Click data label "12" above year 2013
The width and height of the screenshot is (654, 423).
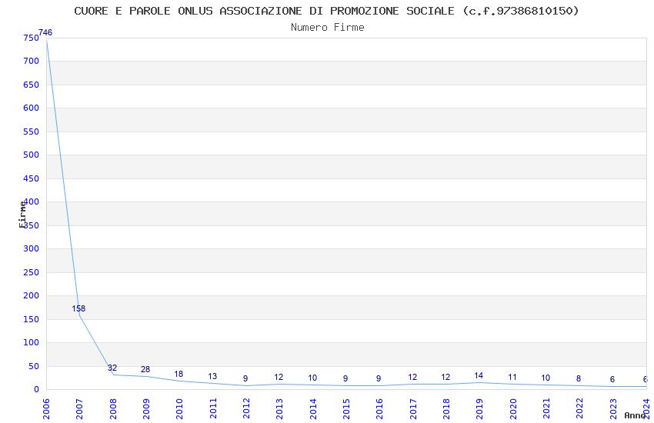pyautogui.click(x=279, y=377)
